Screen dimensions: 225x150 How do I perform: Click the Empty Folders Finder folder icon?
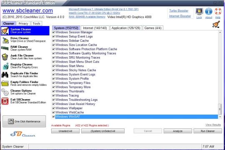coord(5,83)
